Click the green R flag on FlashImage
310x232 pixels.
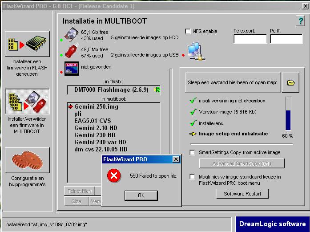(157, 90)
